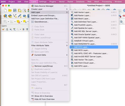Screen dimensions: 125x106
Task: Select Add Raster Layer
Action: [x=94, y=15]
